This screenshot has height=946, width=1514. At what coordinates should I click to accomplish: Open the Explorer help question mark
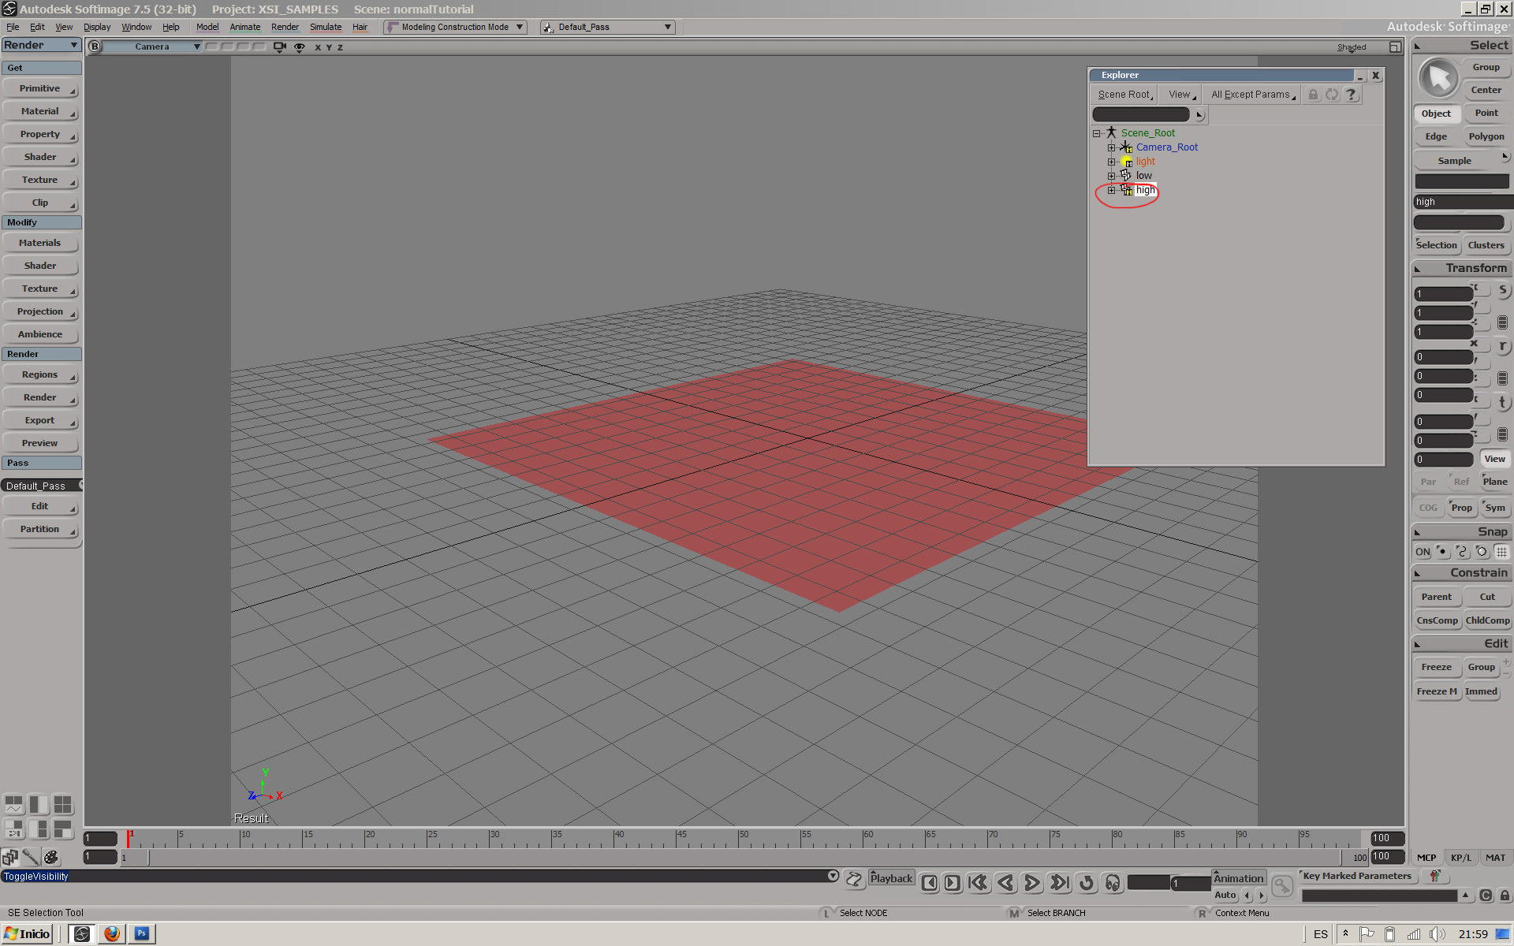tap(1351, 95)
